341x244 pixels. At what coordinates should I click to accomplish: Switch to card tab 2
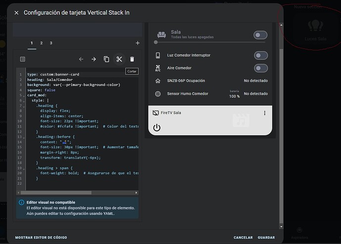pos(41,43)
